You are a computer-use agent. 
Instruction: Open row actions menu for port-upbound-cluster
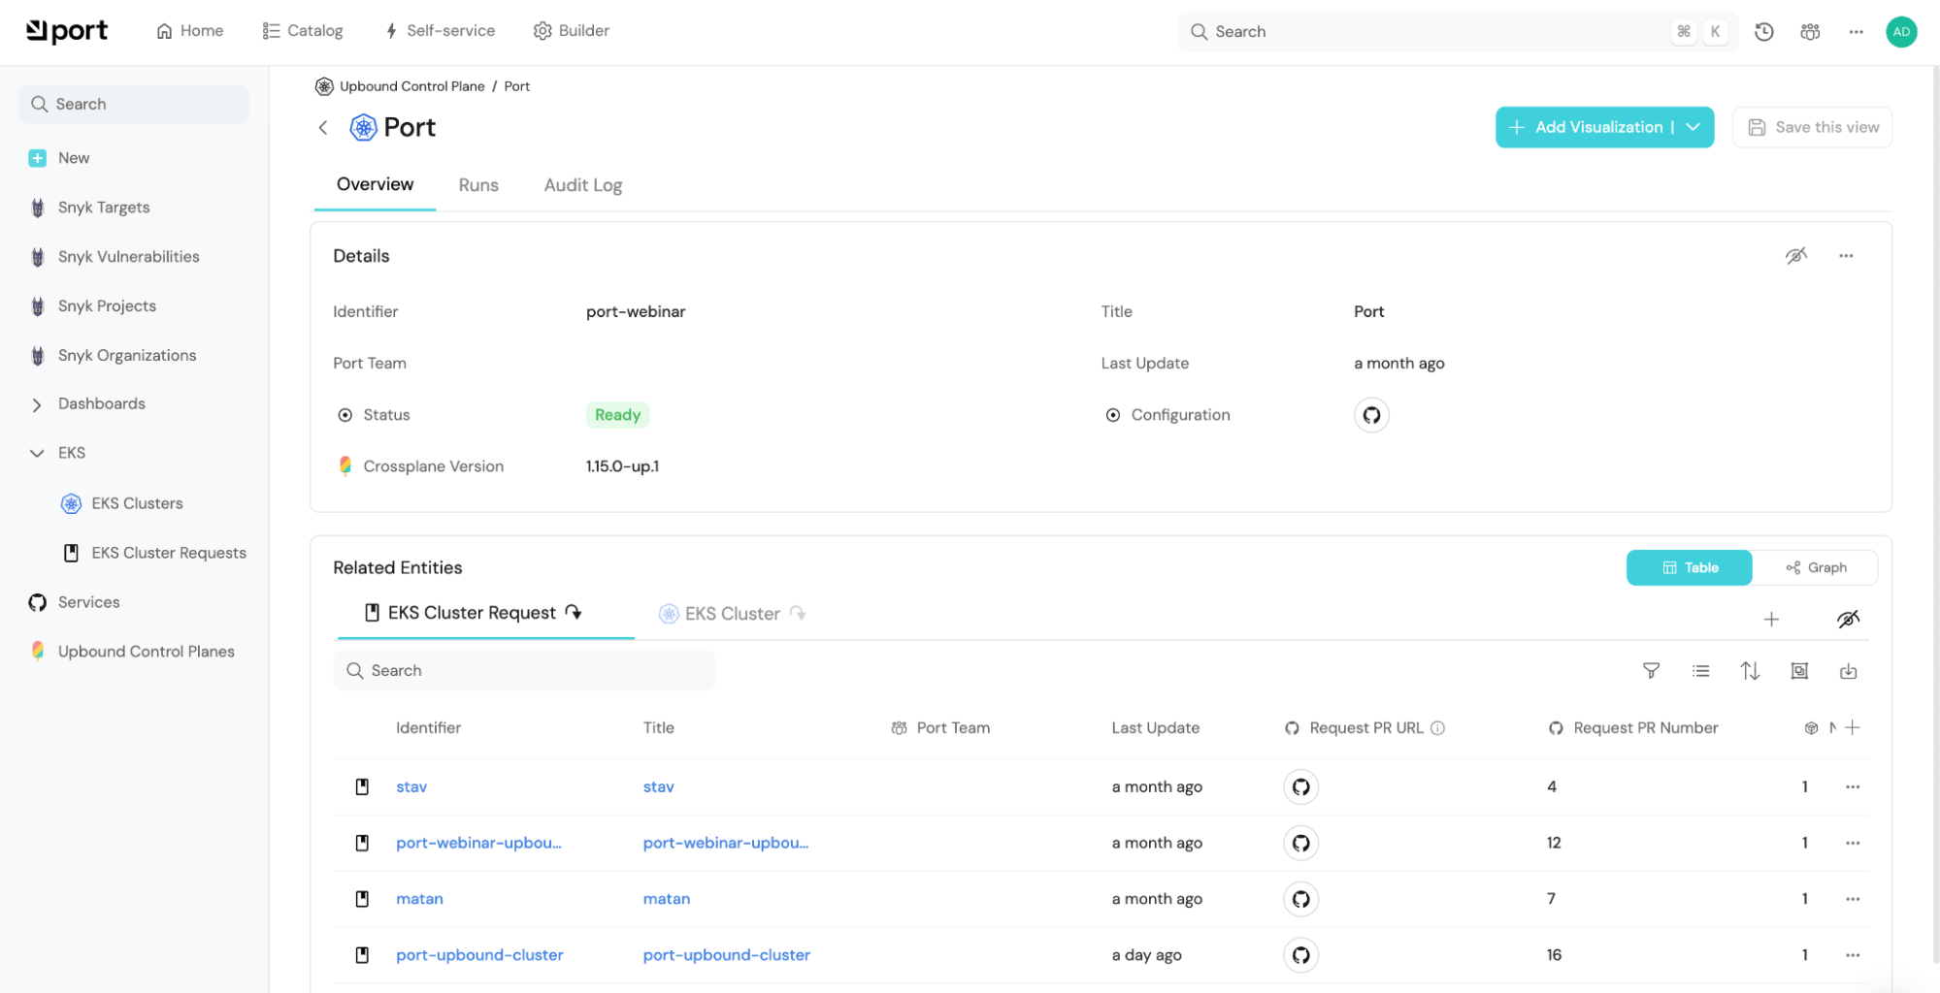tap(1853, 955)
